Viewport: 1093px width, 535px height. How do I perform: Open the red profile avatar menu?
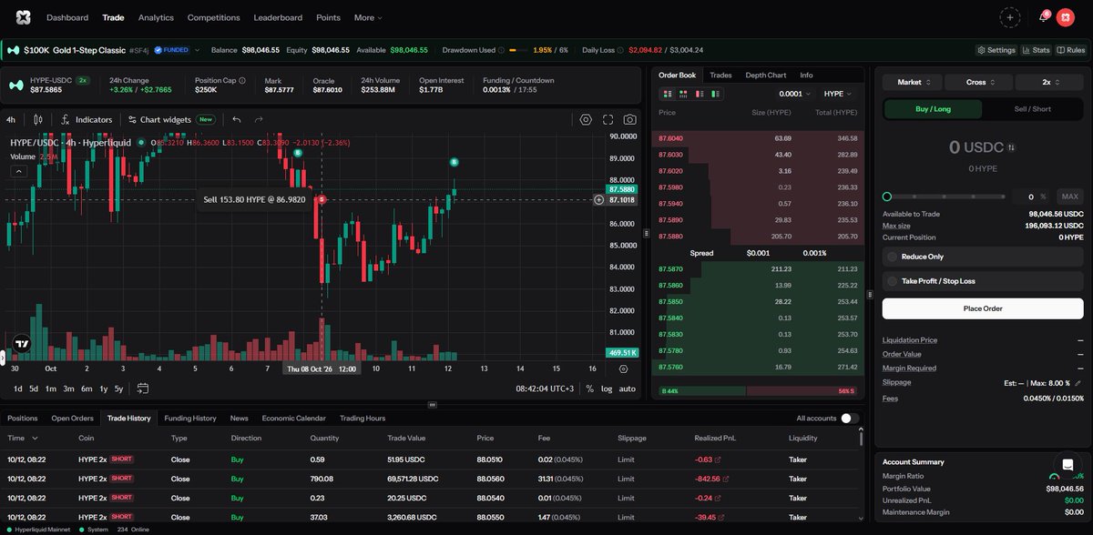[x=1066, y=17]
